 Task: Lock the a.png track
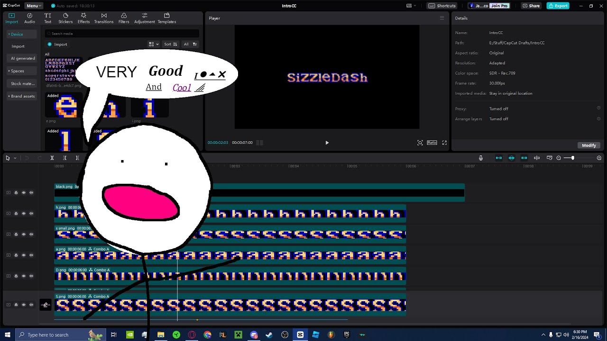coord(16,255)
